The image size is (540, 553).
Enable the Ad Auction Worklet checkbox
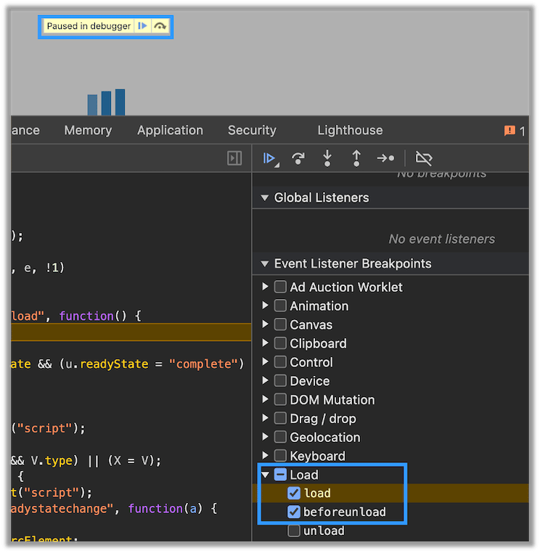coord(280,287)
